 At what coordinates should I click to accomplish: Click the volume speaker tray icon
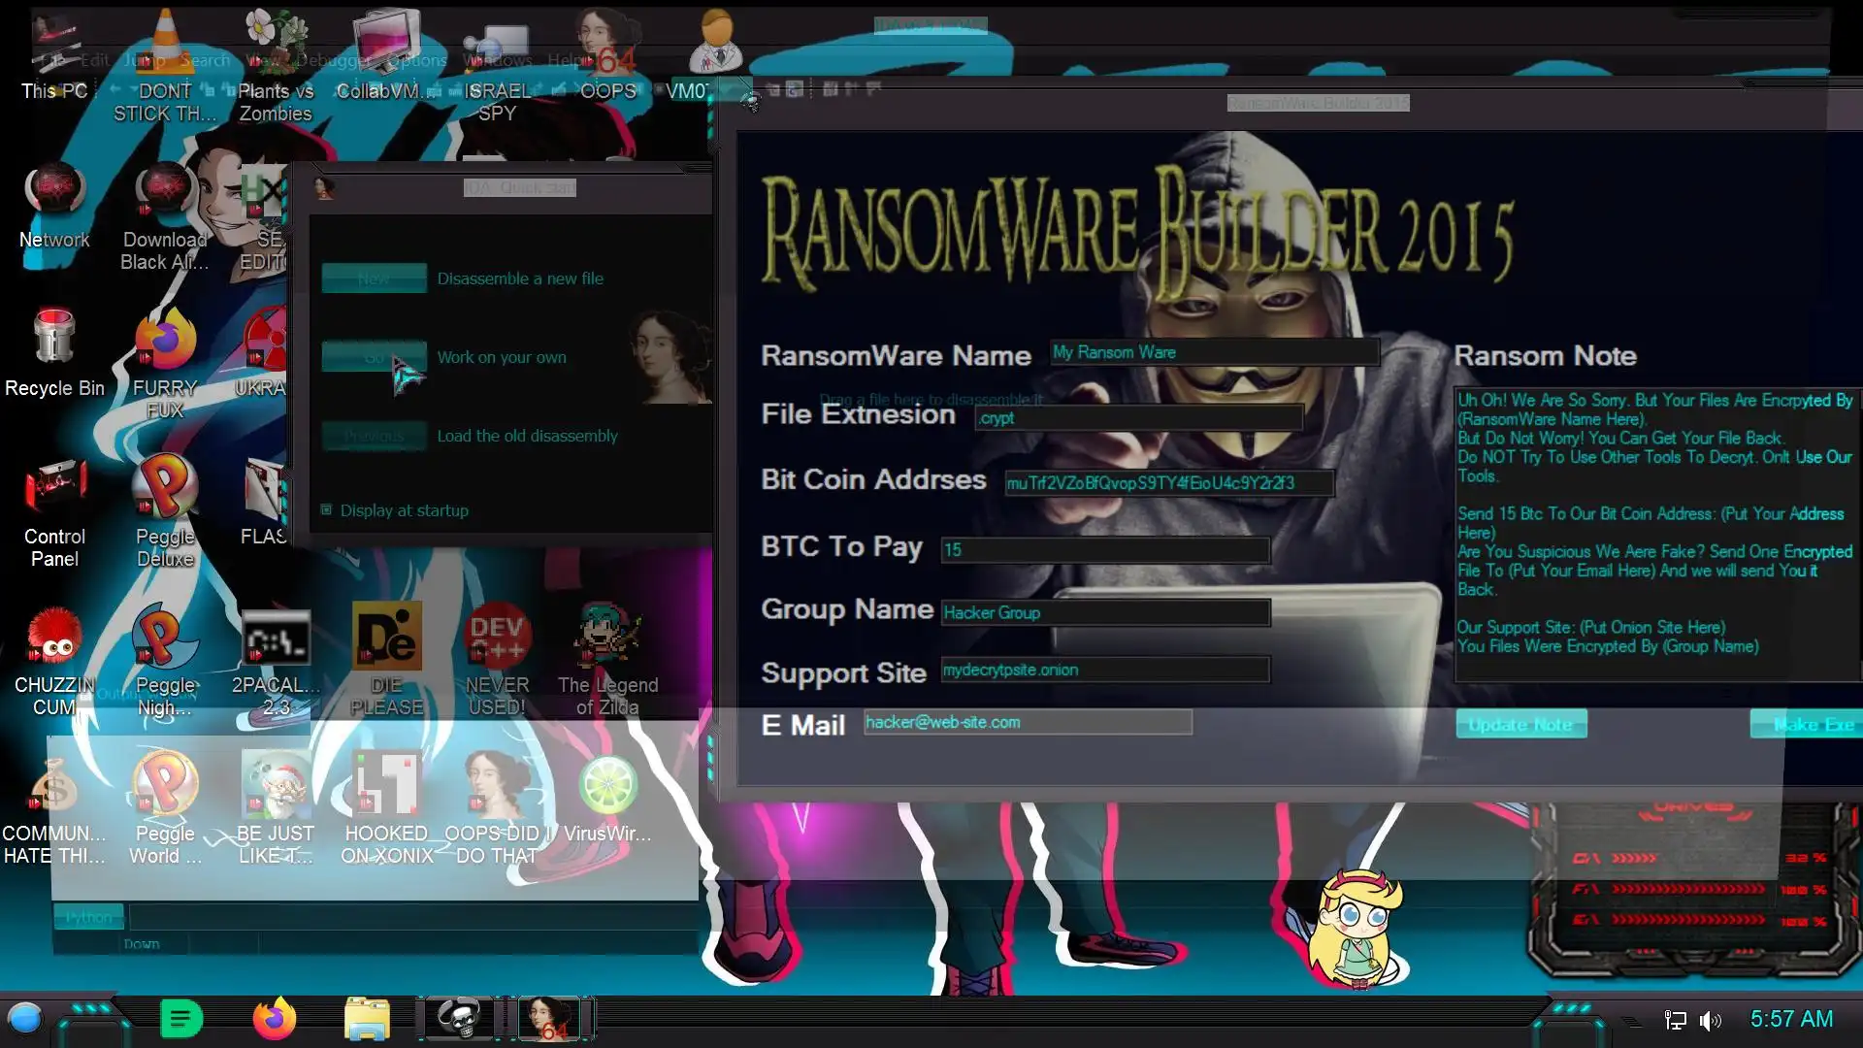click(x=1711, y=1020)
